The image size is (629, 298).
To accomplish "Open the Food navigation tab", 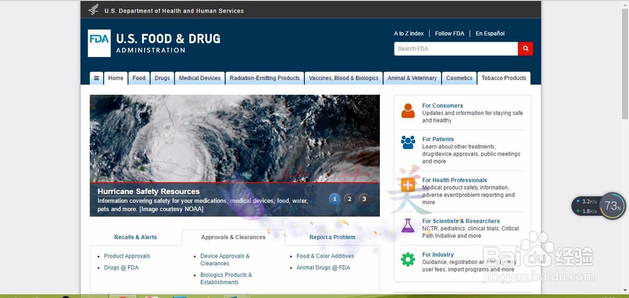I will [139, 78].
